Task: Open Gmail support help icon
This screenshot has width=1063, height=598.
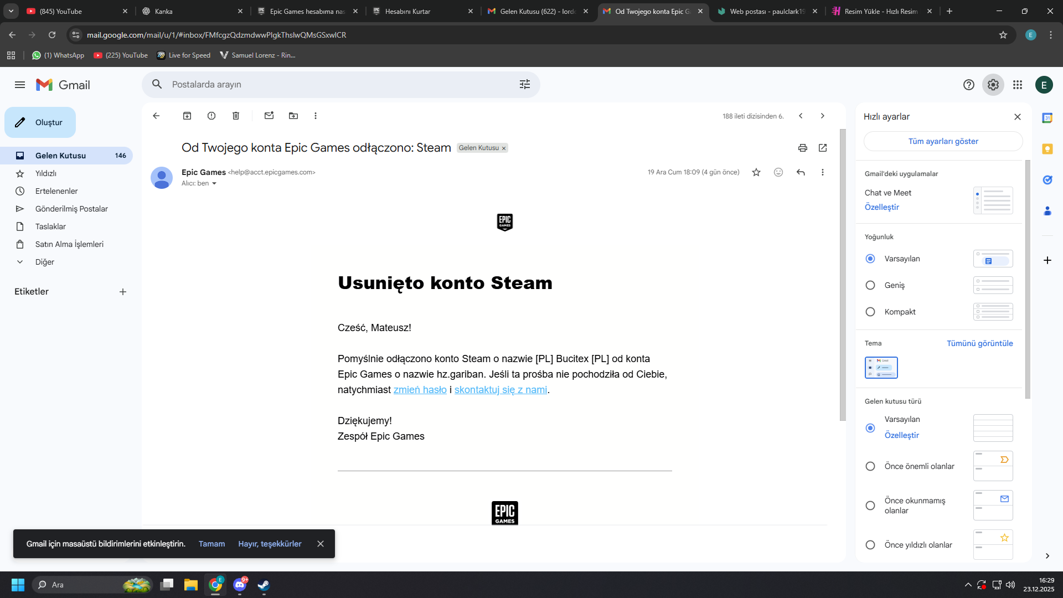Action: [x=969, y=85]
